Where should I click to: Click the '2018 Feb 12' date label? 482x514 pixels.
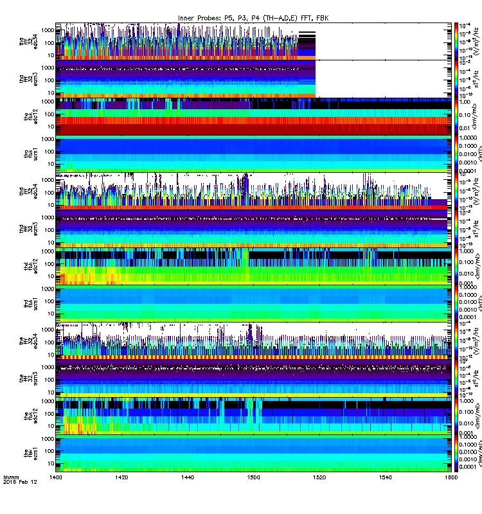20,483
